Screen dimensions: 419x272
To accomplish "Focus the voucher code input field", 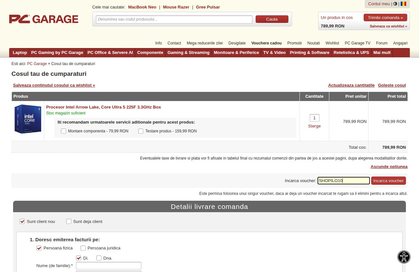I will tap(344, 181).
